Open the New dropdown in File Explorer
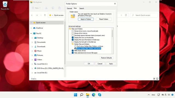This screenshot has height=98, width=175. point(36,8)
